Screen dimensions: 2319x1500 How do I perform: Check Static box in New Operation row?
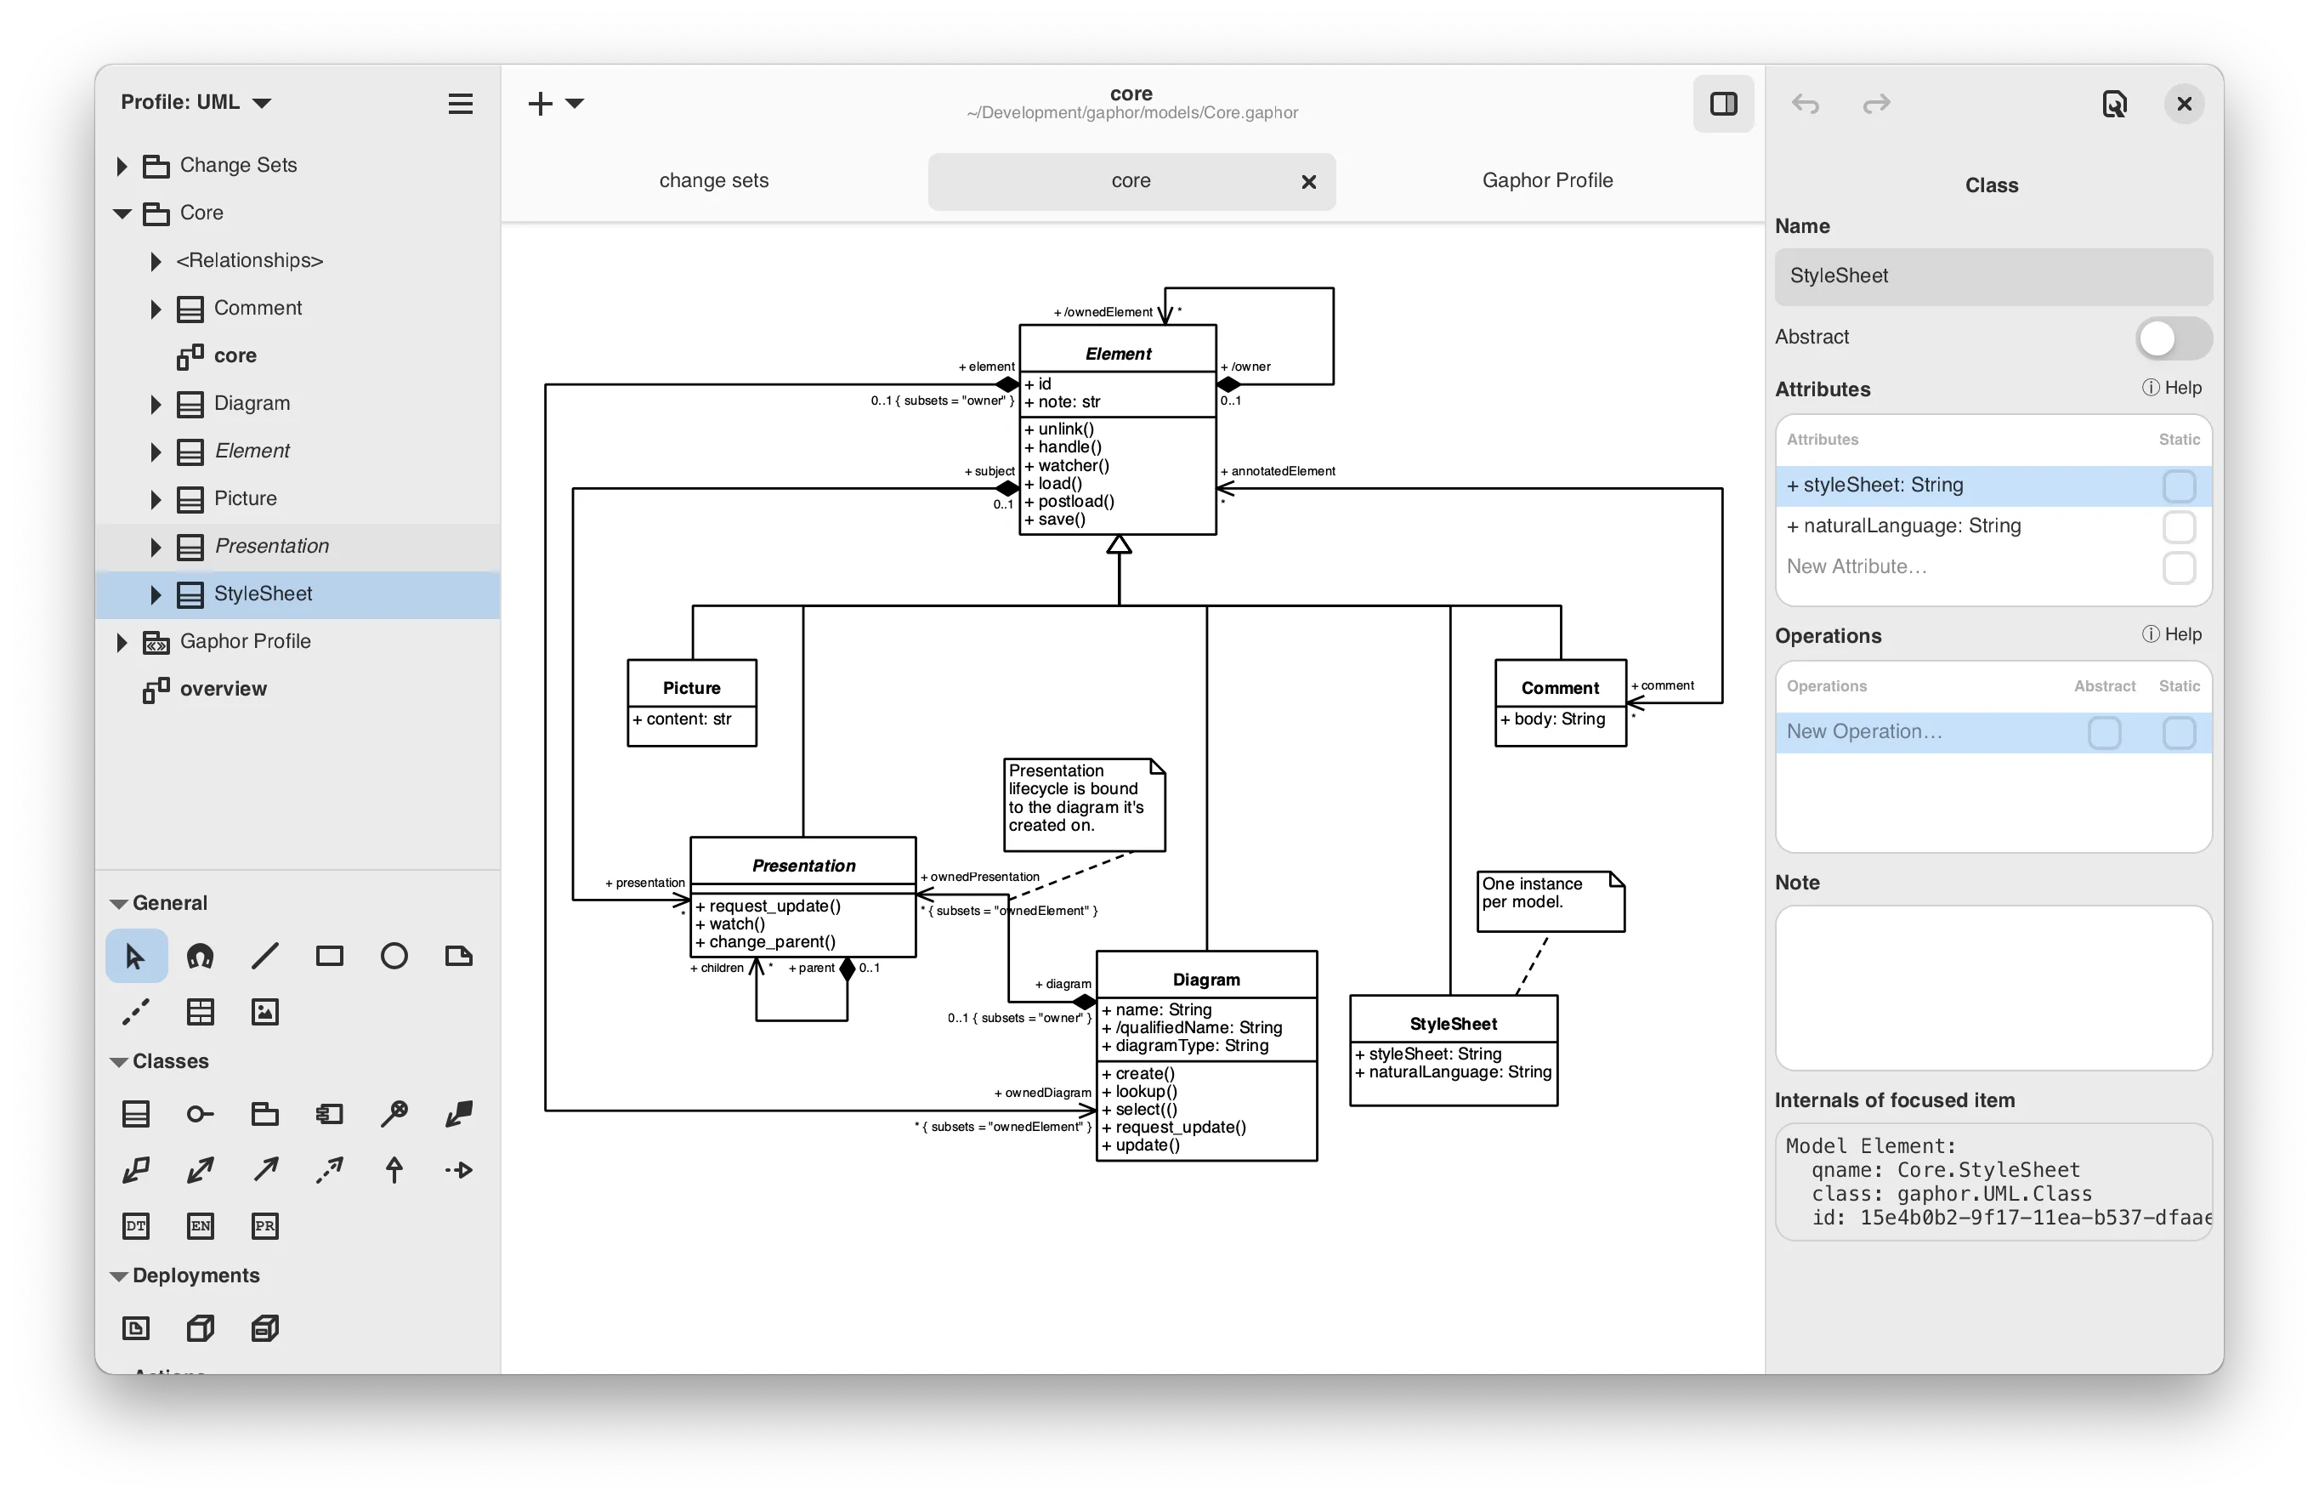(2178, 731)
